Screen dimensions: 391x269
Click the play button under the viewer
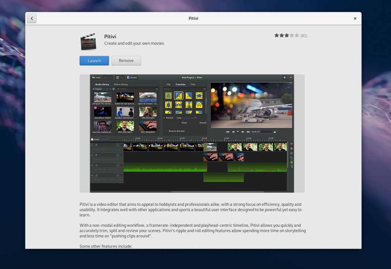pos(237,132)
